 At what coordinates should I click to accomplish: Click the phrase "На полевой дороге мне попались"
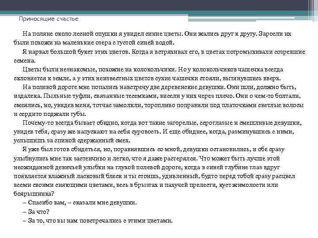(x=70, y=87)
